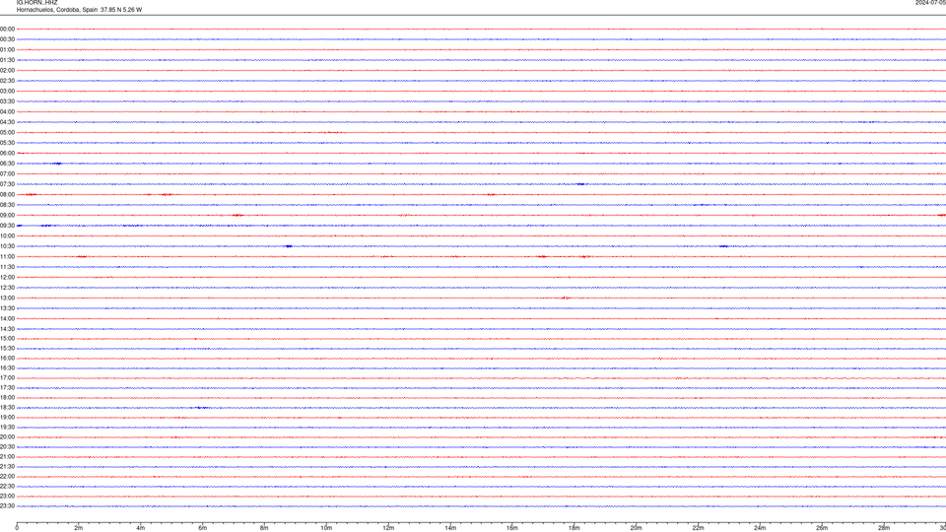Image resolution: width=946 pixels, height=532 pixels.
Task: Pick the 02:00 time label
Action: pyautogui.click(x=7, y=71)
